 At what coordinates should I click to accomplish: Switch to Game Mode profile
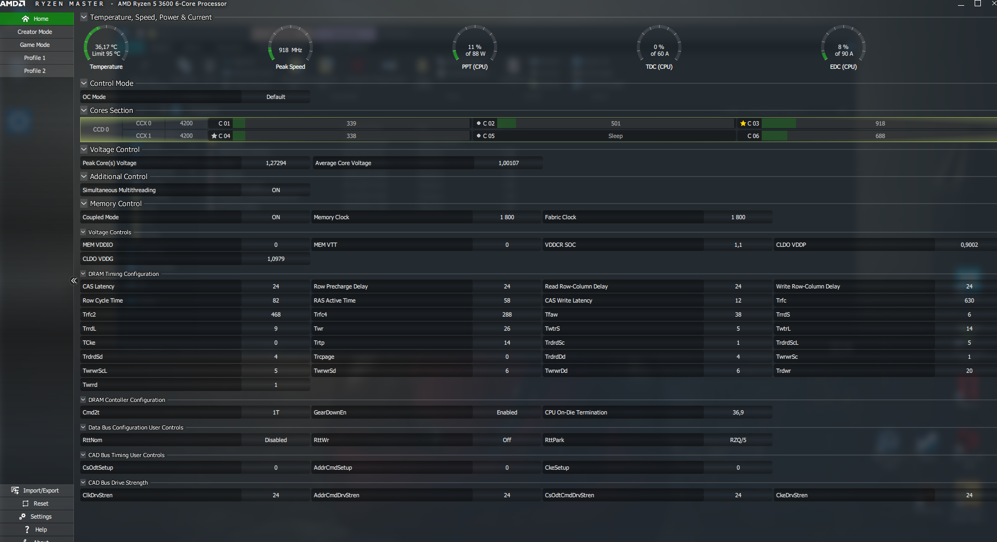tap(35, 45)
